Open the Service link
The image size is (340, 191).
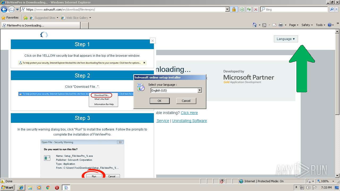(x=163, y=121)
